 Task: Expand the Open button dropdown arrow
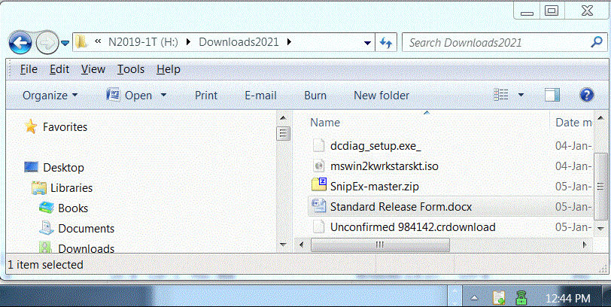pos(164,95)
